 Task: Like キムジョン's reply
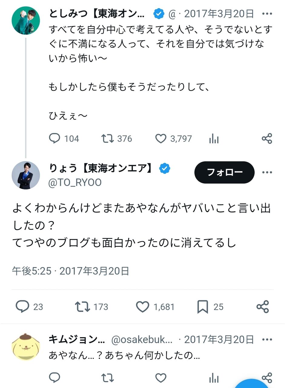click(161, 378)
